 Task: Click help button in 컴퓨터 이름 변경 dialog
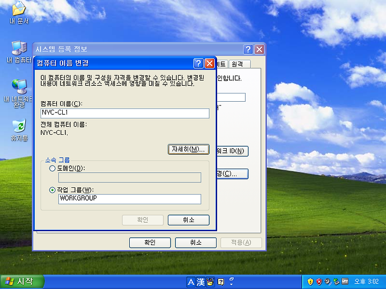[198, 63]
